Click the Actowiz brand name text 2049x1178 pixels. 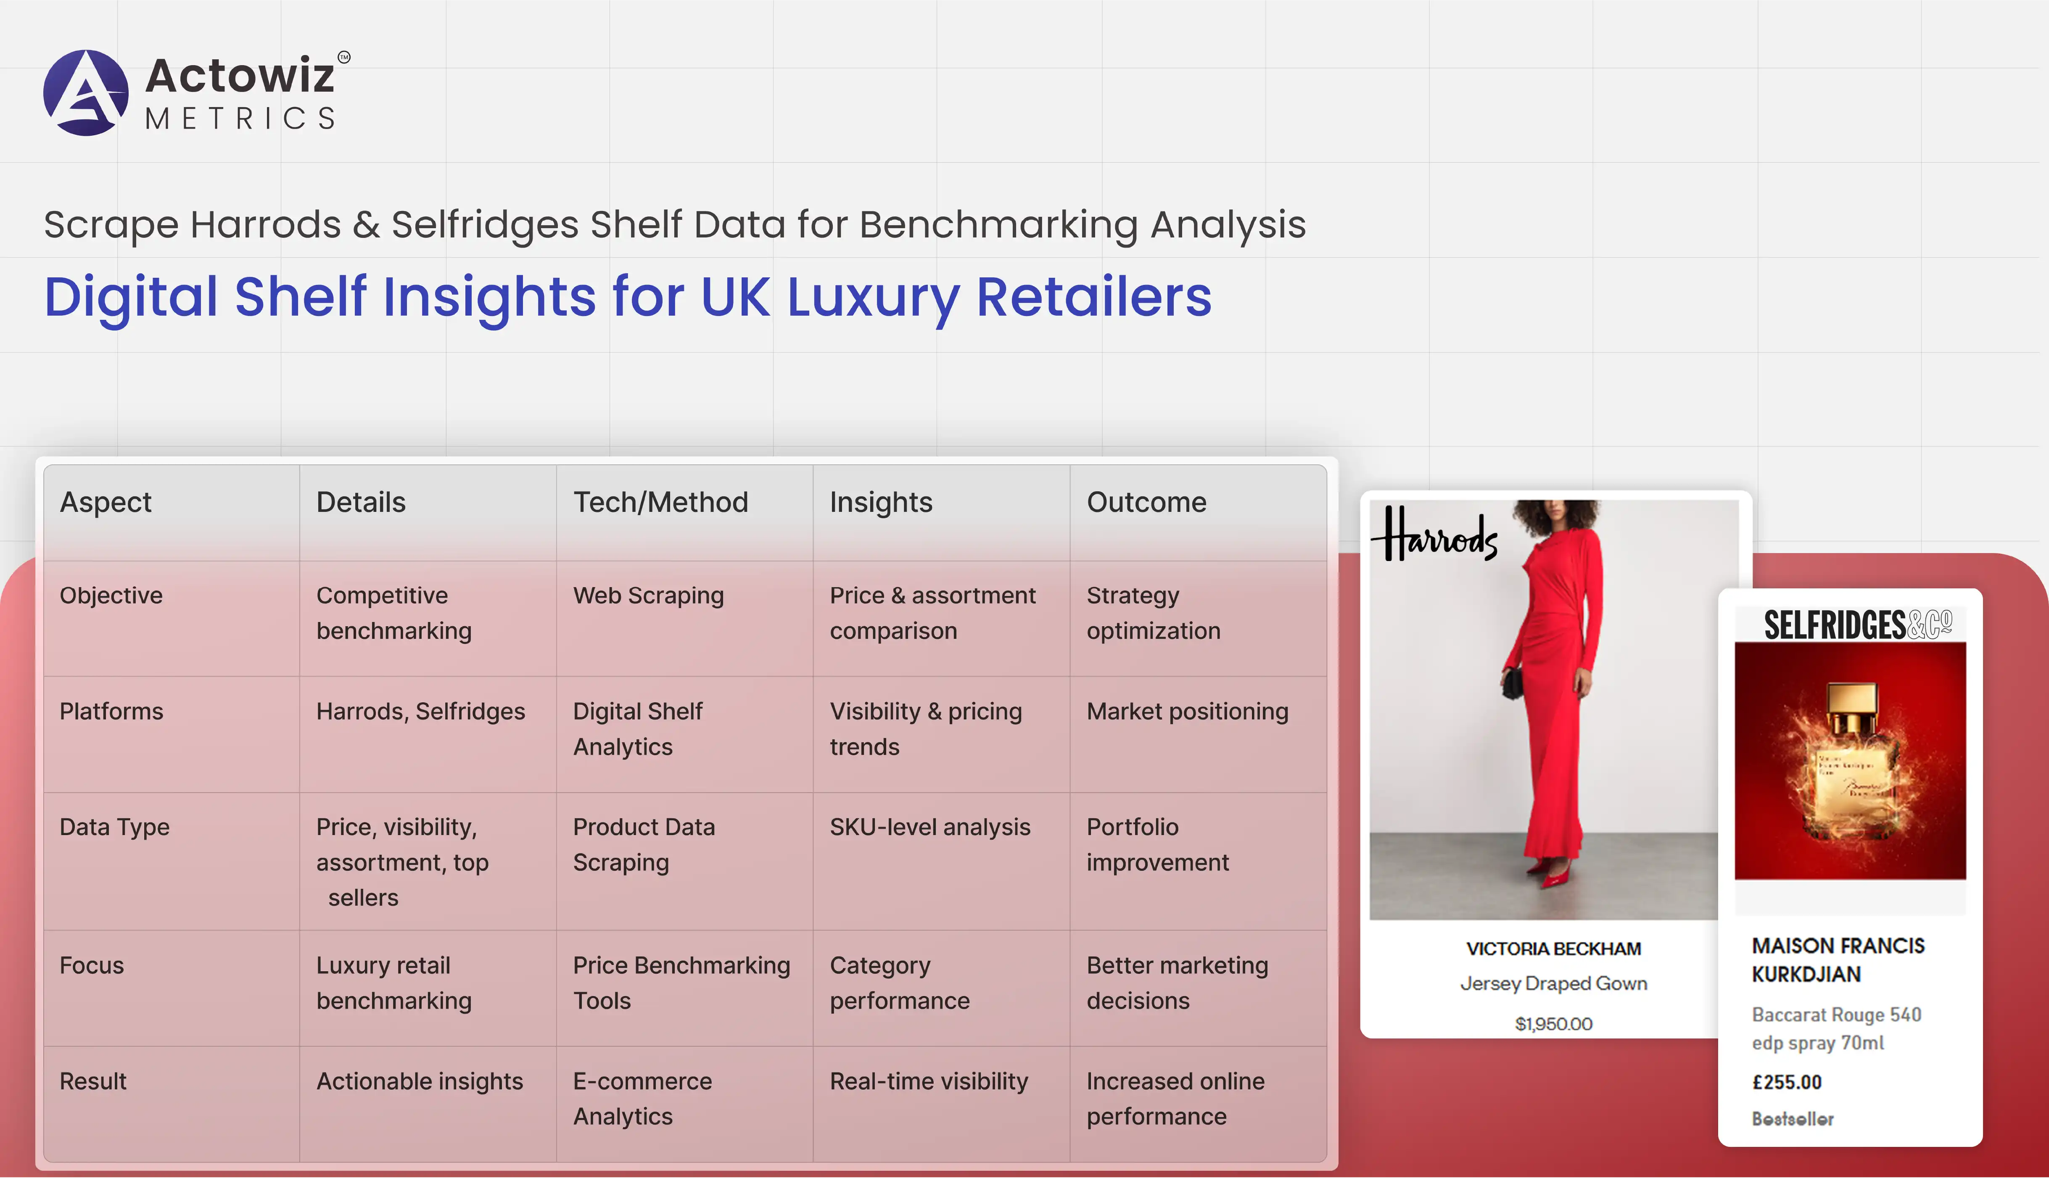click(240, 75)
